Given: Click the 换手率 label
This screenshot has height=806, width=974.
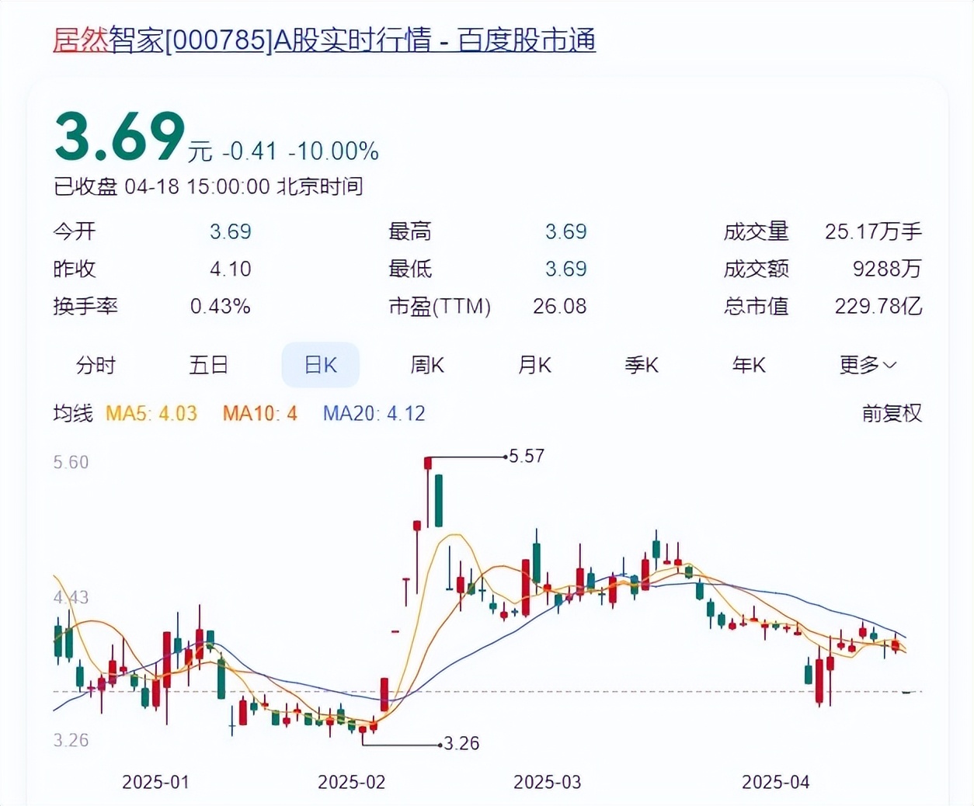Looking at the screenshot, I should click(85, 306).
